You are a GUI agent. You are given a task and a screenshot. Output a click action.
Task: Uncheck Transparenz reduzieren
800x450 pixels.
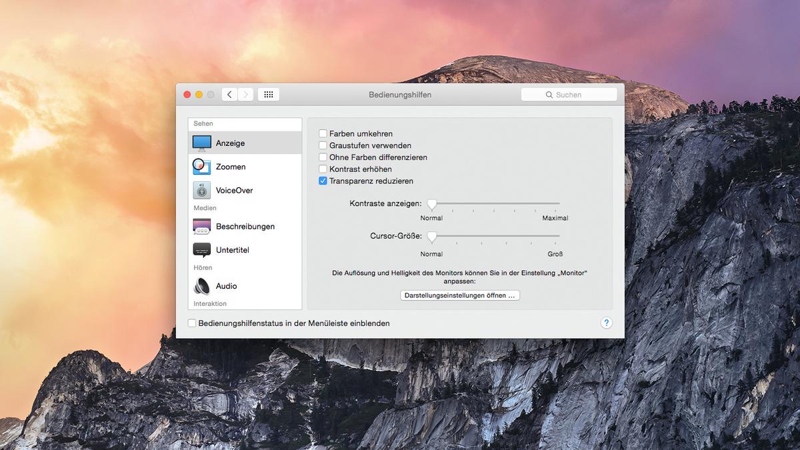tap(323, 181)
